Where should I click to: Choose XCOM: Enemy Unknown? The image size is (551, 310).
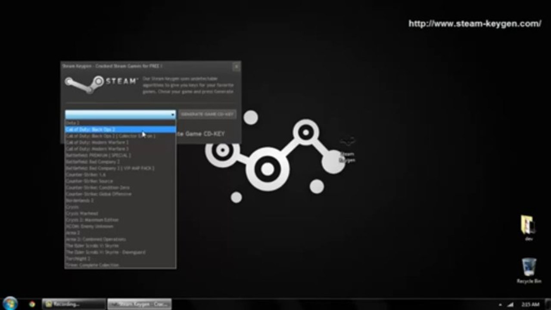click(x=120, y=226)
